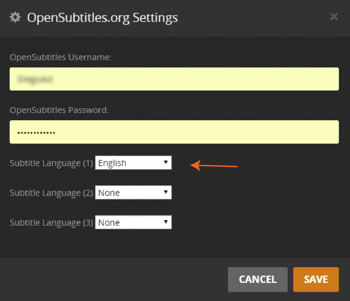Click the "Subtitle Language (1)" label text
The height and width of the screenshot is (301, 350).
tap(51, 163)
